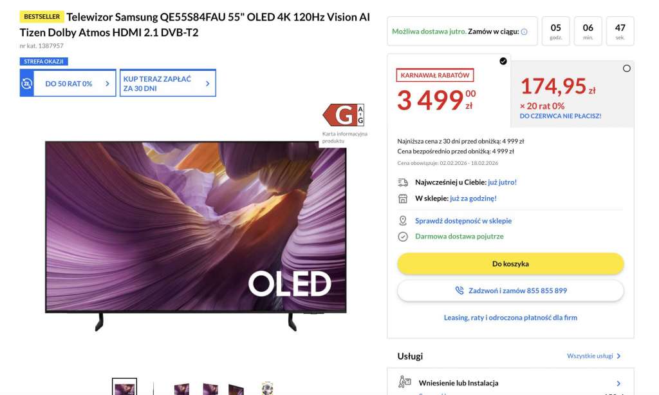This screenshot has width=659, height=395.
Task: Click the store icon next to W sklepie
Action: [x=404, y=198]
